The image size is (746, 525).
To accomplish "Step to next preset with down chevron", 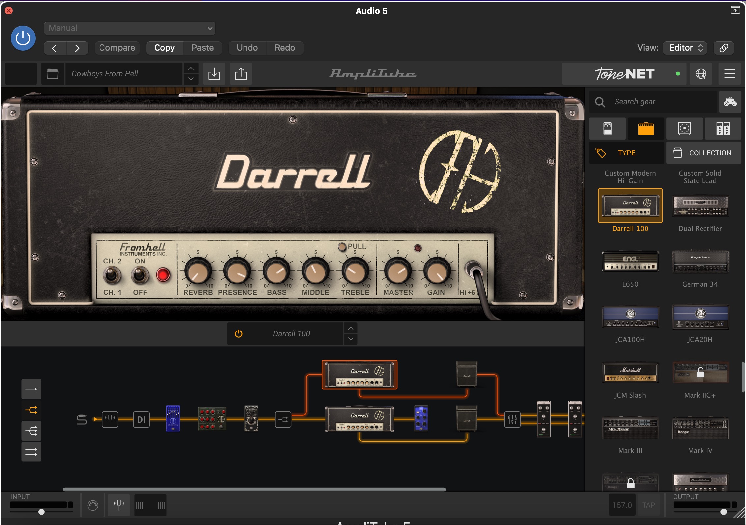I will [191, 79].
